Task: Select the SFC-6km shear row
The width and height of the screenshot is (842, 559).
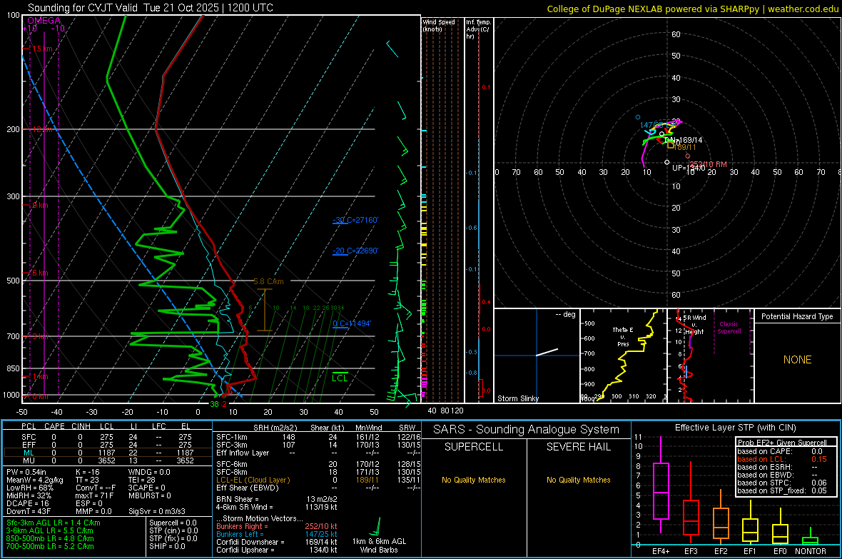Action: coord(318,464)
